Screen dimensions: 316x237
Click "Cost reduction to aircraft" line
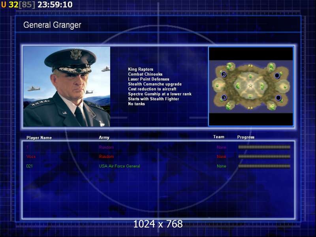(152, 89)
